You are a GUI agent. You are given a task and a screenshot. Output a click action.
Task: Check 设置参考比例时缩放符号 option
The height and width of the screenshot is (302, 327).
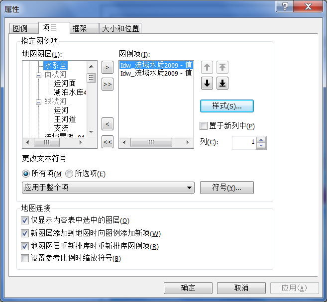click(25, 258)
